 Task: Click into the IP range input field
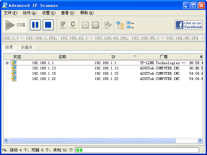point(101,38)
